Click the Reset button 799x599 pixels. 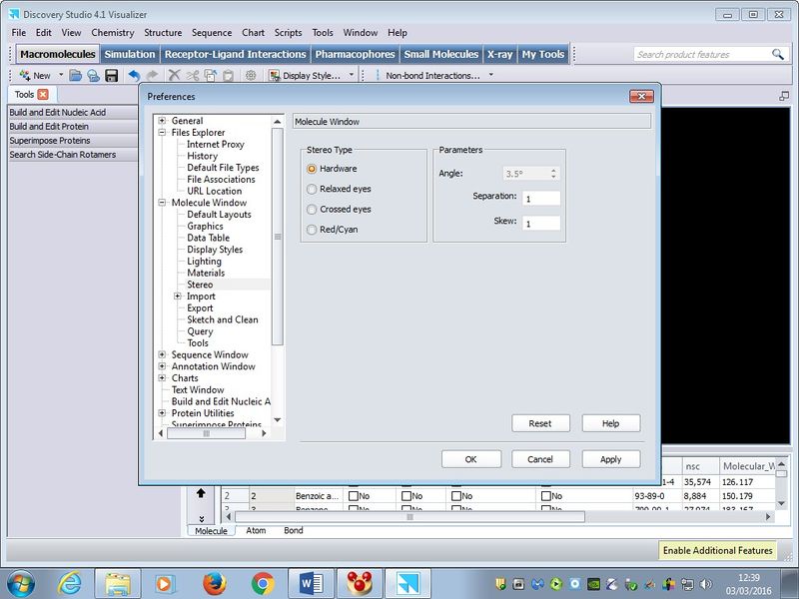click(x=539, y=423)
